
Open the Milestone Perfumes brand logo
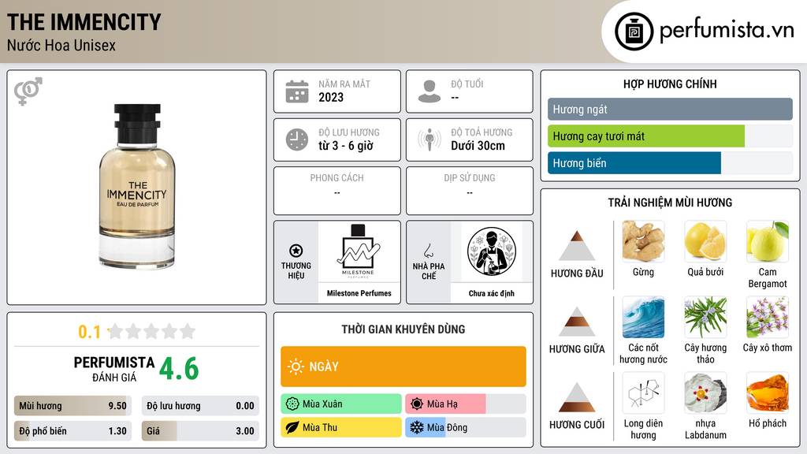(x=359, y=251)
